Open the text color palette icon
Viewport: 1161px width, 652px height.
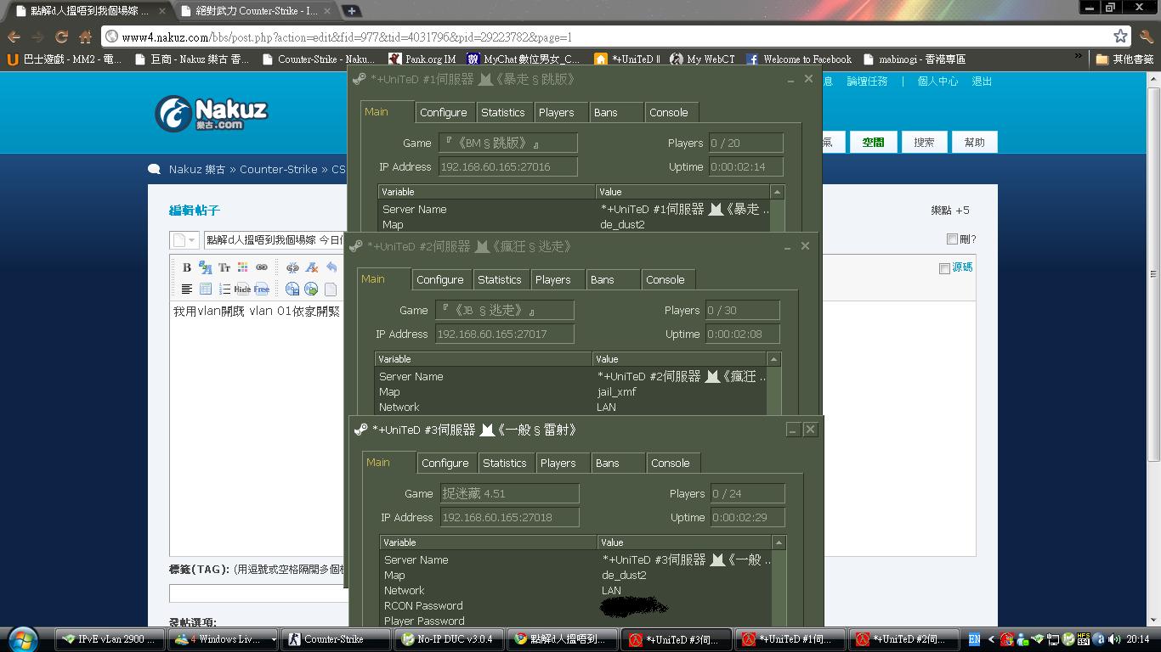[x=243, y=267]
